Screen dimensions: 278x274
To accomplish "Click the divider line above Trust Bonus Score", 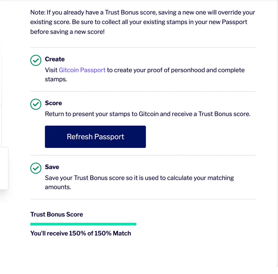I will click(x=143, y=199).
